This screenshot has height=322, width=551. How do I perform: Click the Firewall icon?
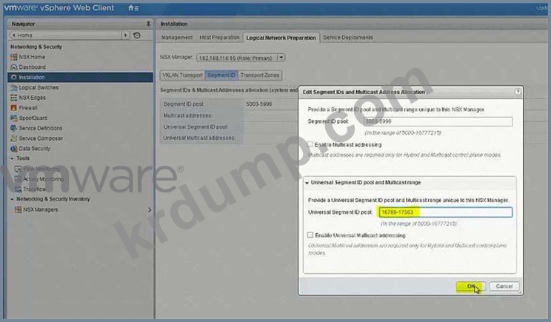[x=14, y=108]
